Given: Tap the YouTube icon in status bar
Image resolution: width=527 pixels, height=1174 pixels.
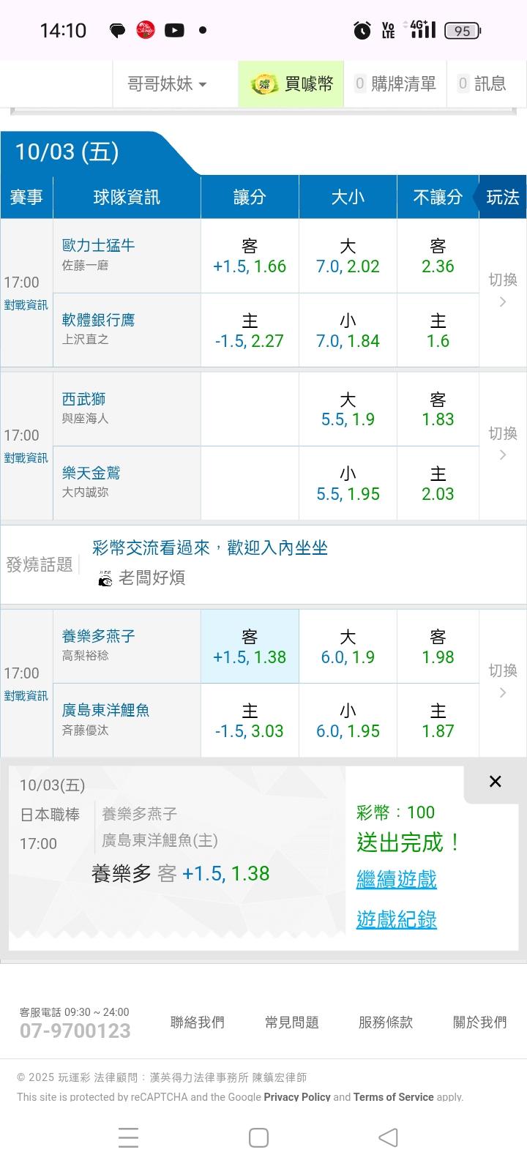Looking at the screenshot, I should click(174, 30).
